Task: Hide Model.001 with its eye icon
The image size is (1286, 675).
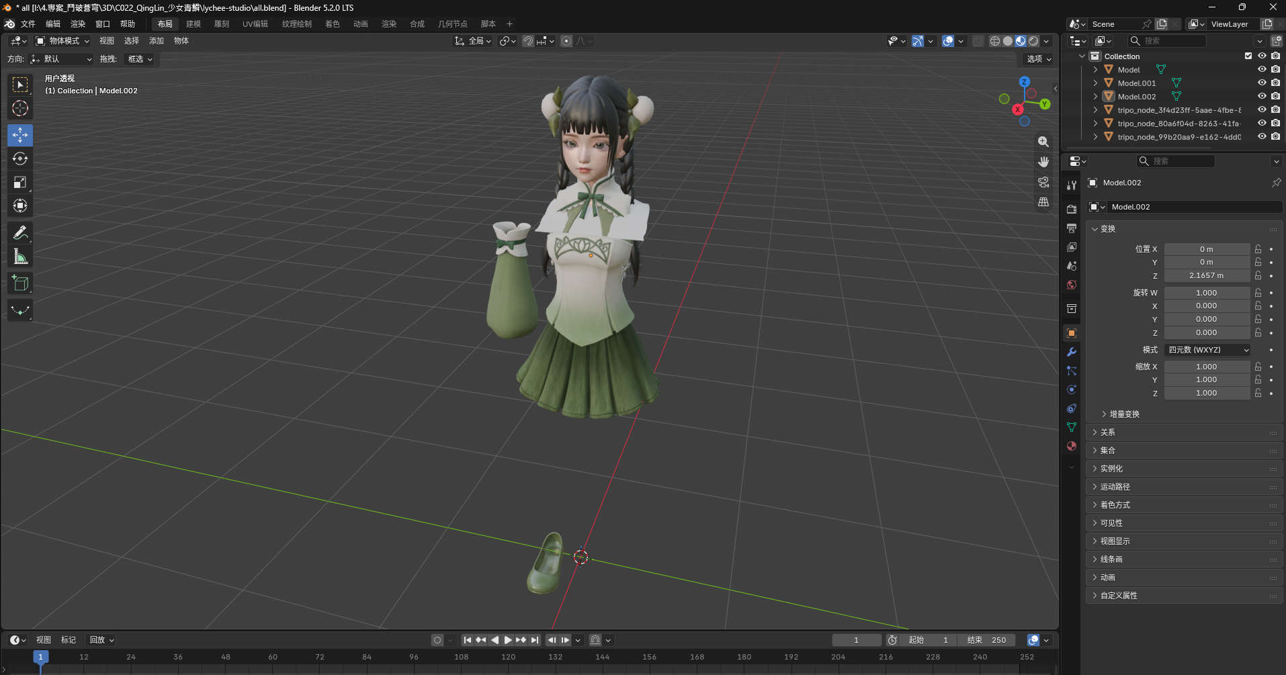Action: click(x=1262, y=83)
